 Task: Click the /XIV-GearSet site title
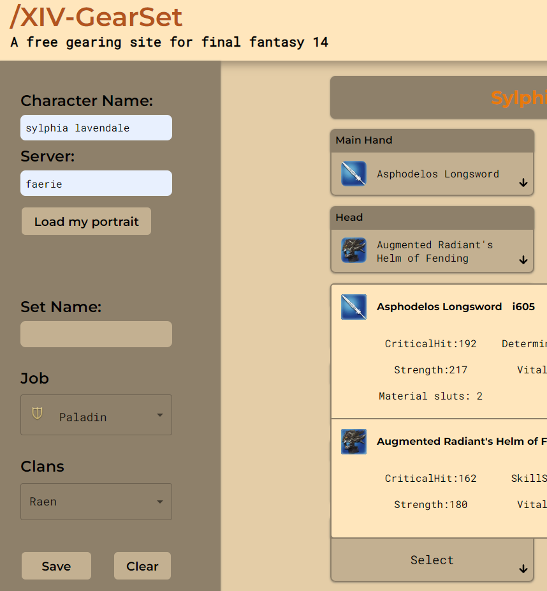tap(96, 17)
